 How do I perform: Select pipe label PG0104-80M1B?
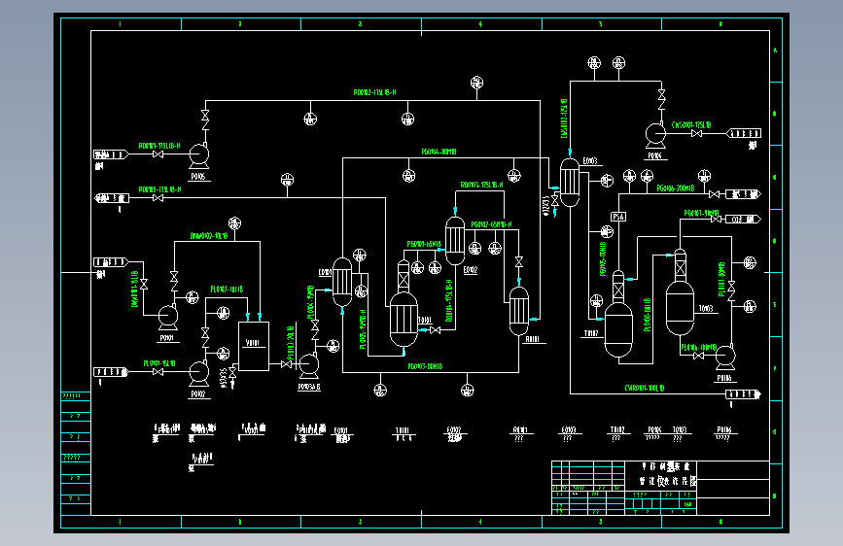point(439,153)
